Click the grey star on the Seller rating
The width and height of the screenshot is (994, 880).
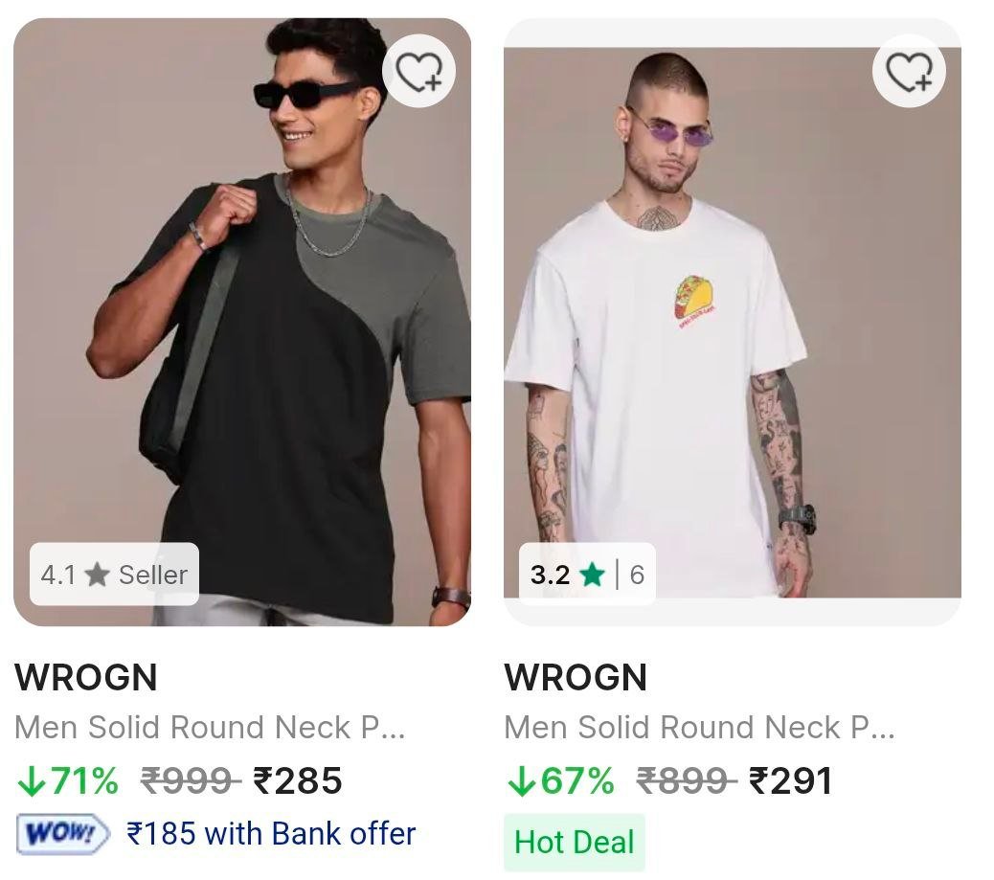coord(97,575)
